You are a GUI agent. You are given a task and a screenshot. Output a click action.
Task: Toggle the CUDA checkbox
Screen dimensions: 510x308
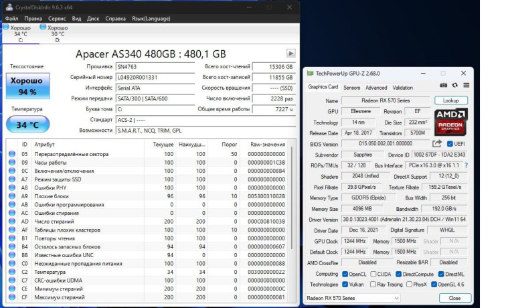tap(373, 274)
